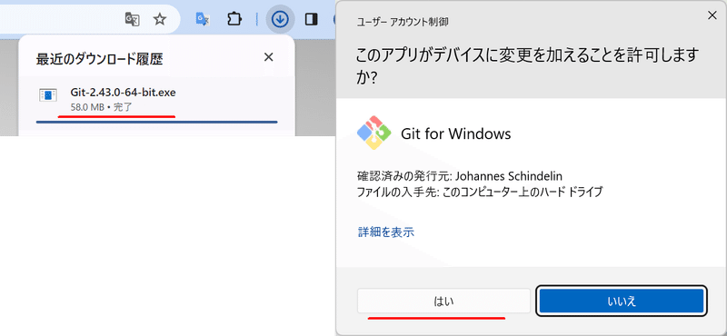Click 'いいえ' to deny the changes
This screenshot has height=336, width=727.
(622, 301)
